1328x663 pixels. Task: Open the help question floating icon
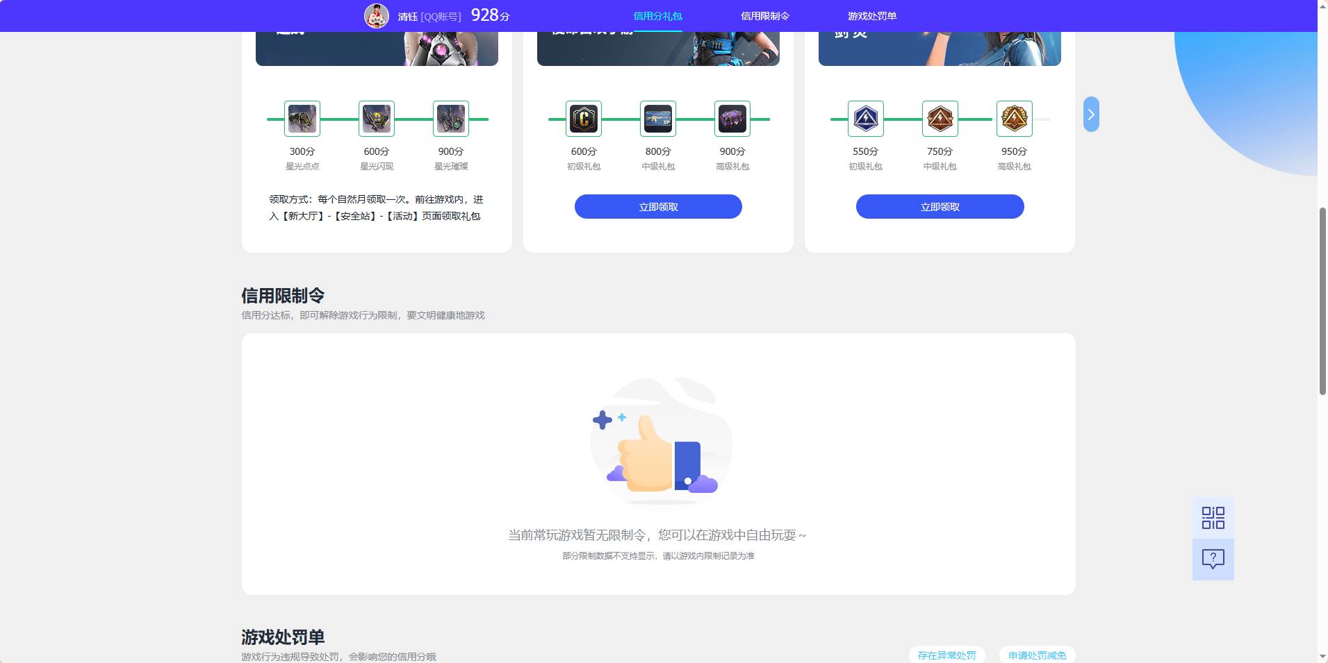(x=1213, y=560)
